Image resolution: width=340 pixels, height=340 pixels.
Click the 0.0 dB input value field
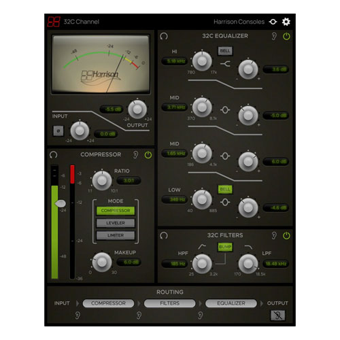106,134
